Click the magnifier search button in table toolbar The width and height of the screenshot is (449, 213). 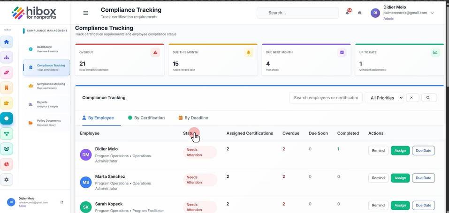coord(429,98)
